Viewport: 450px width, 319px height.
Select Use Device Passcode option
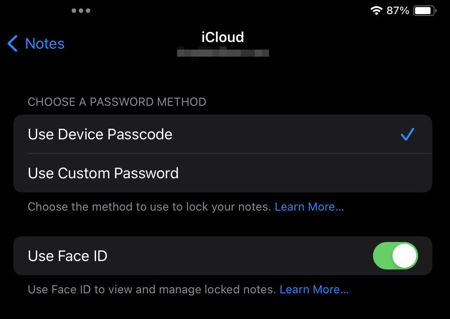click(223, 134)
